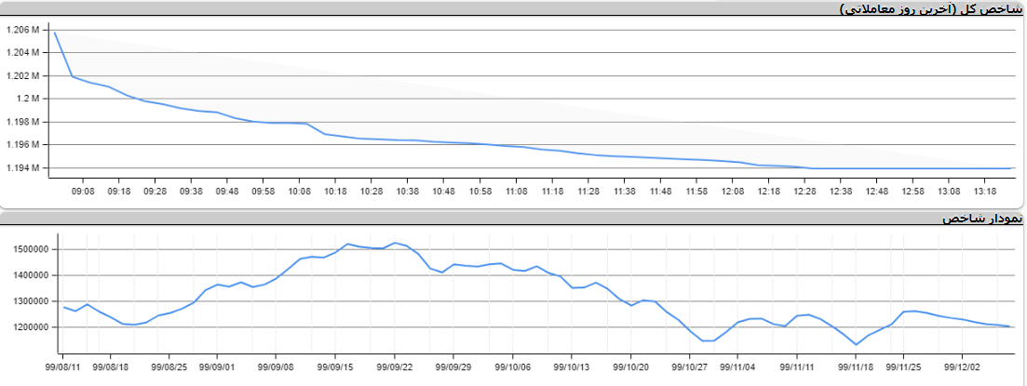Pick the 13:18 time label
Screen dimensions: 1027x386
coord(984,191)
